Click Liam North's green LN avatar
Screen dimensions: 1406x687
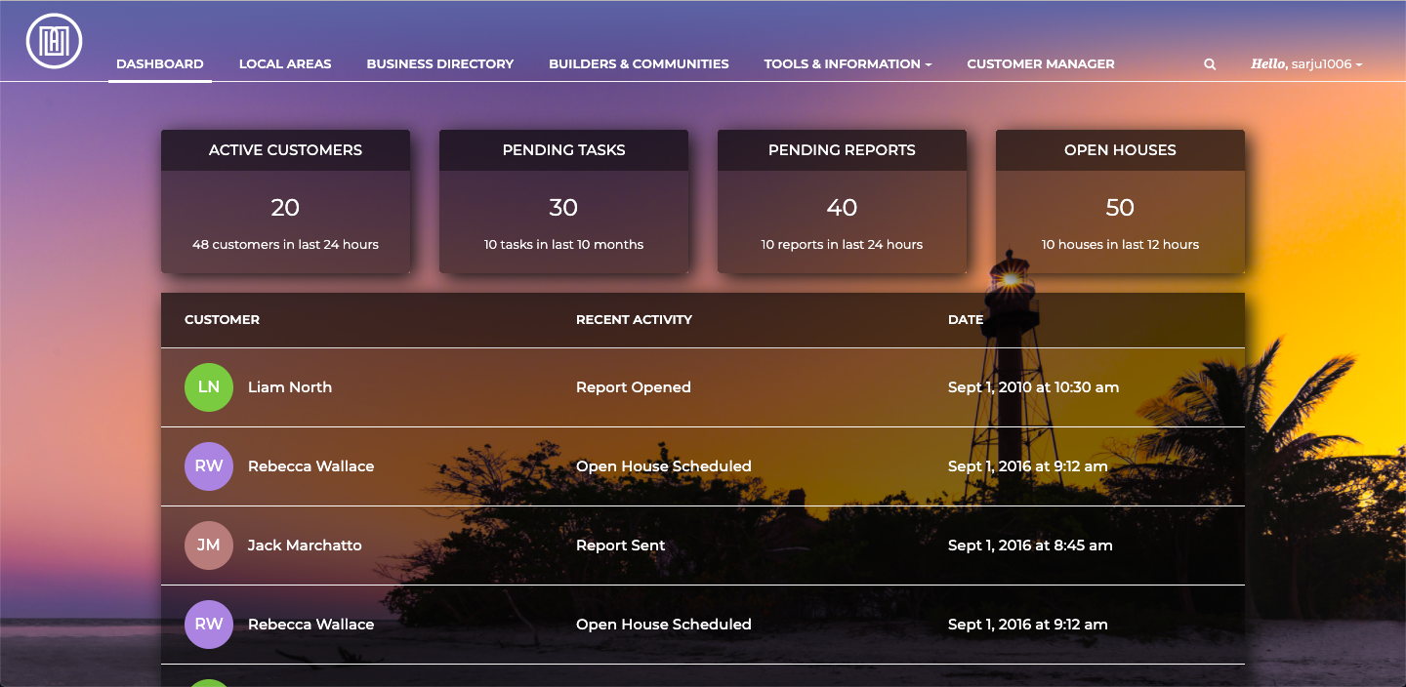pyautogui.click(x=209, y=387)
